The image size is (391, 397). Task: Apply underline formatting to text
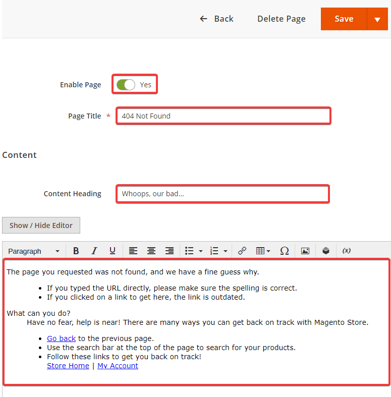click(113, 251)
